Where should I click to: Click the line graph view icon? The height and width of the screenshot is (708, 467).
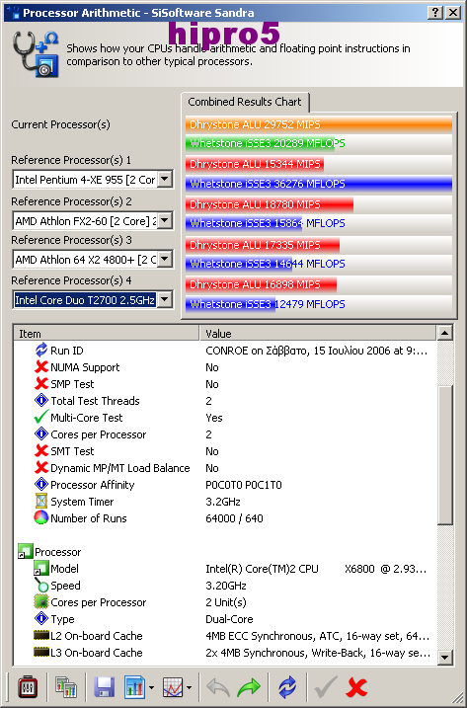coord(173,687)
